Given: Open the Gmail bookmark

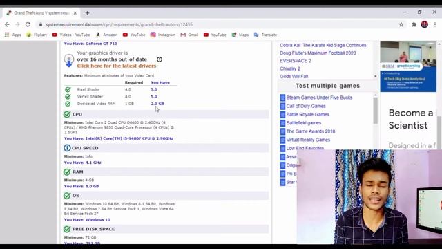Looking at the screenshot, I should pyautogui.click(x=189, y=35).
